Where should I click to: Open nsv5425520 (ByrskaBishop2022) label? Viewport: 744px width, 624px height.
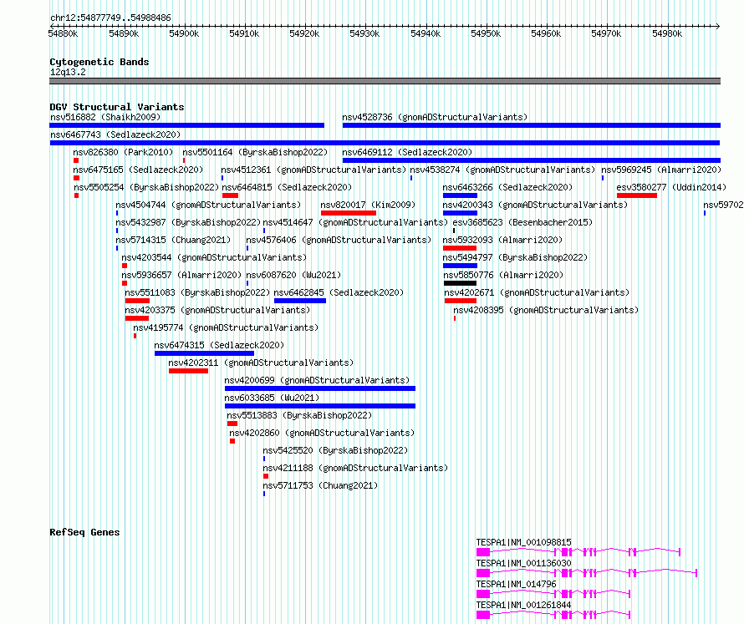point(335,450)
